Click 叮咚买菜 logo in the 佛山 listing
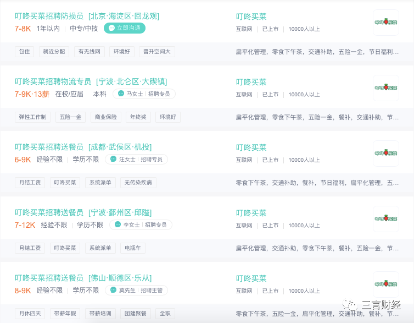The width and height of the screenshot is (414, 323). [x=386, y=284]
